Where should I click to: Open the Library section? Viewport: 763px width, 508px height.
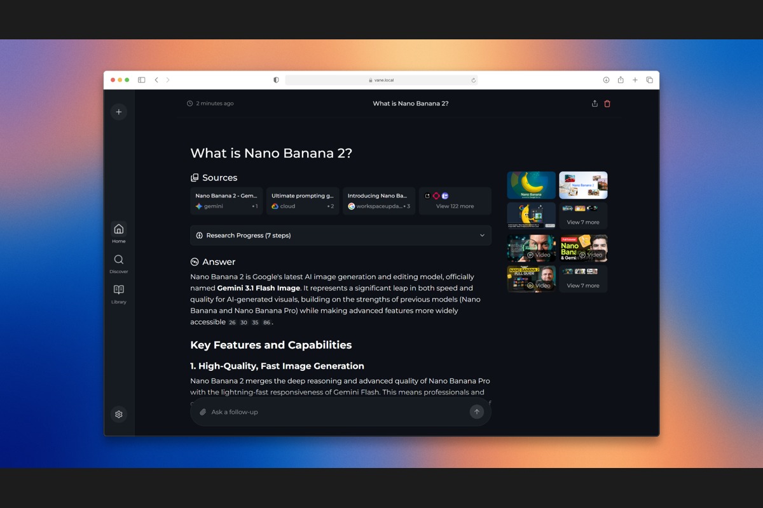(119, 293)
